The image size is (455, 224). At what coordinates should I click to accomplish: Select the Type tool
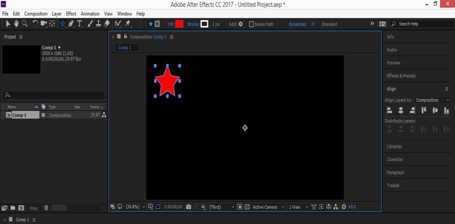[80, 24]
